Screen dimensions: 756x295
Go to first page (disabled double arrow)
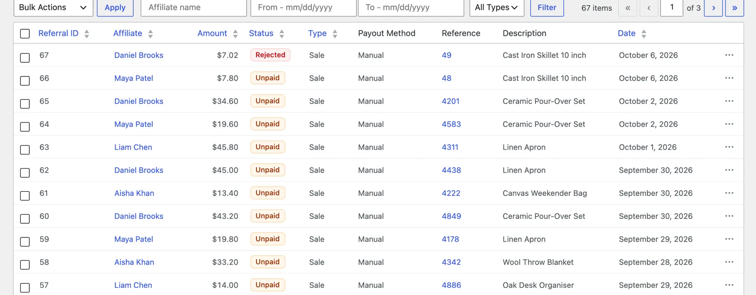pos(628,8)
